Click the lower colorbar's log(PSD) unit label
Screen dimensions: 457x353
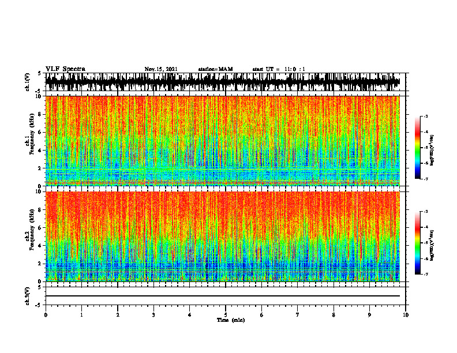(433, 245)
